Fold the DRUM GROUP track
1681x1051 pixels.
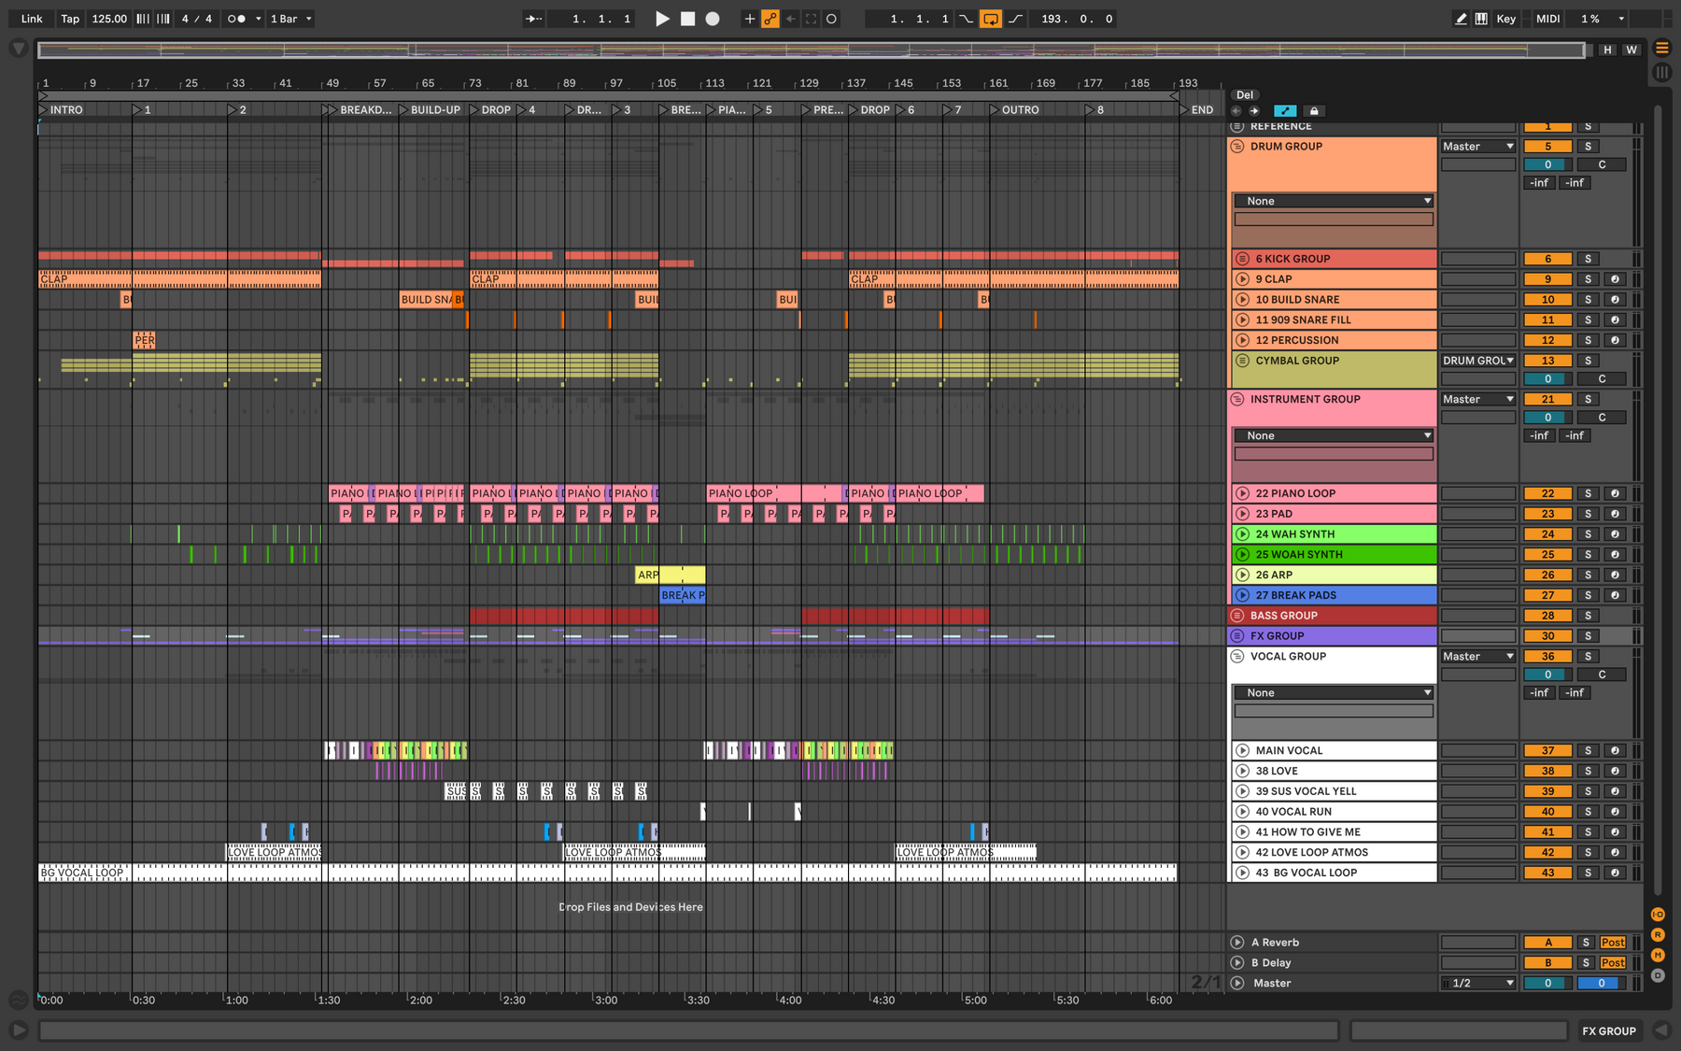(x=1237, y=147)
